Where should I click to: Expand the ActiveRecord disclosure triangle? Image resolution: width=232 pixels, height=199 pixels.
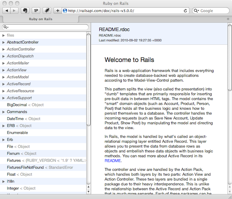click(x=3, y=84)
